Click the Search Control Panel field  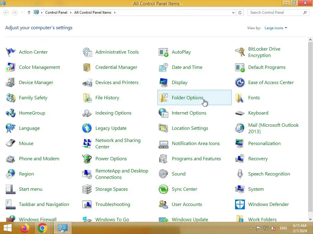[x=278, y=12]
